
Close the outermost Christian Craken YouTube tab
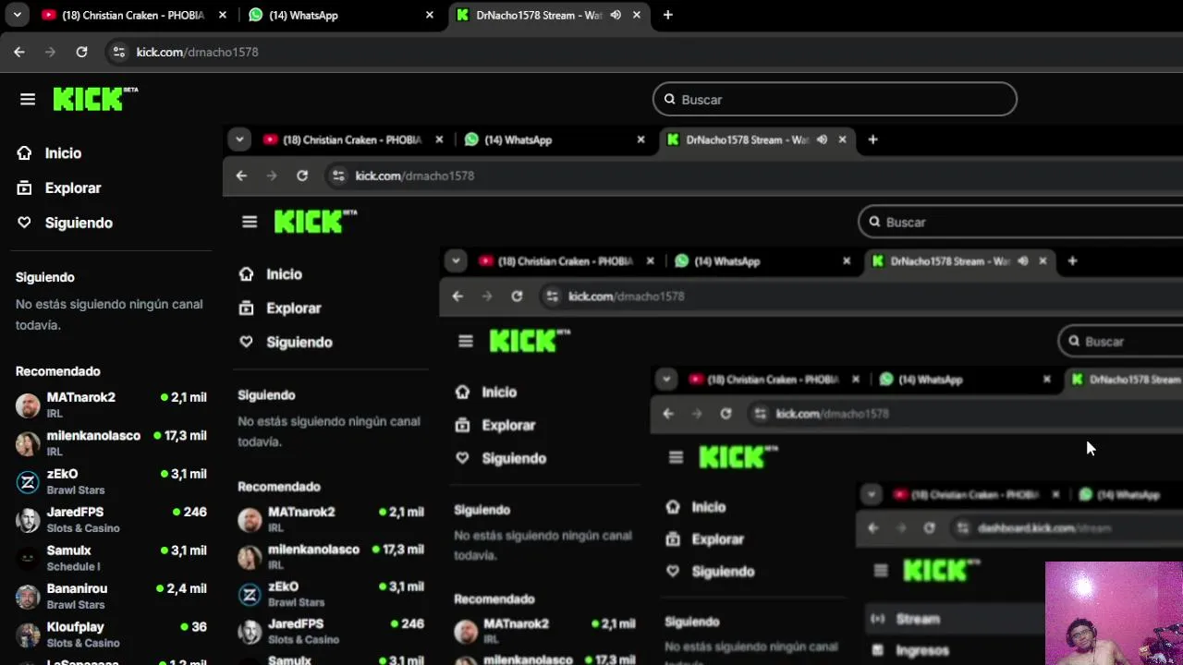[x=223, y=15]
